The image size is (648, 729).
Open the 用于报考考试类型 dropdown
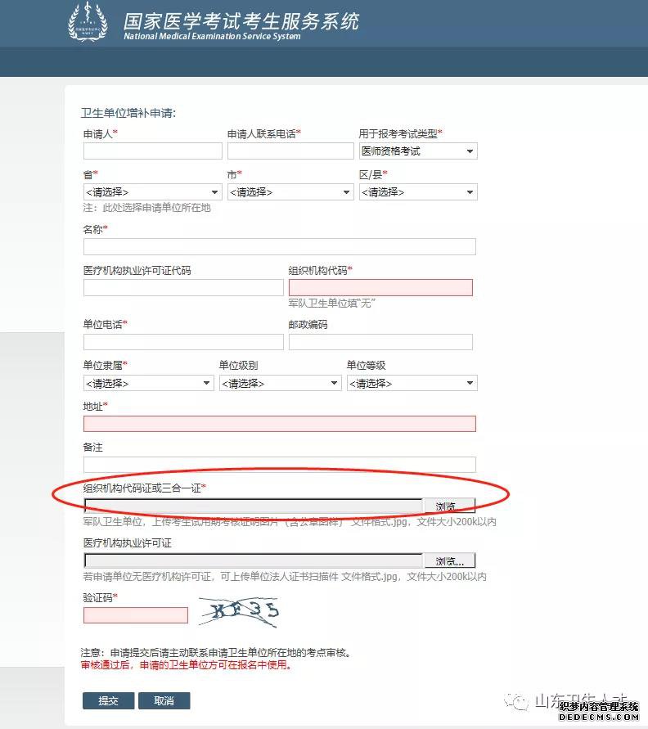pyautogui.click(x=417, y=151)
